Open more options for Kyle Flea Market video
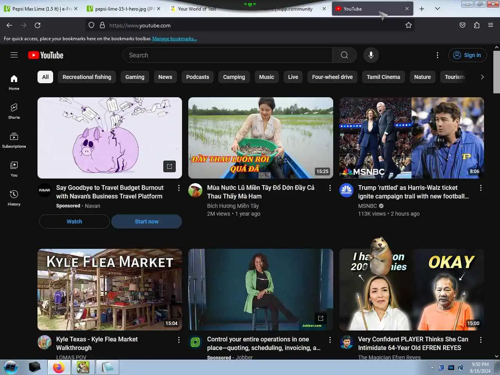Screen dimensions: 500x375 pos(179,340)
